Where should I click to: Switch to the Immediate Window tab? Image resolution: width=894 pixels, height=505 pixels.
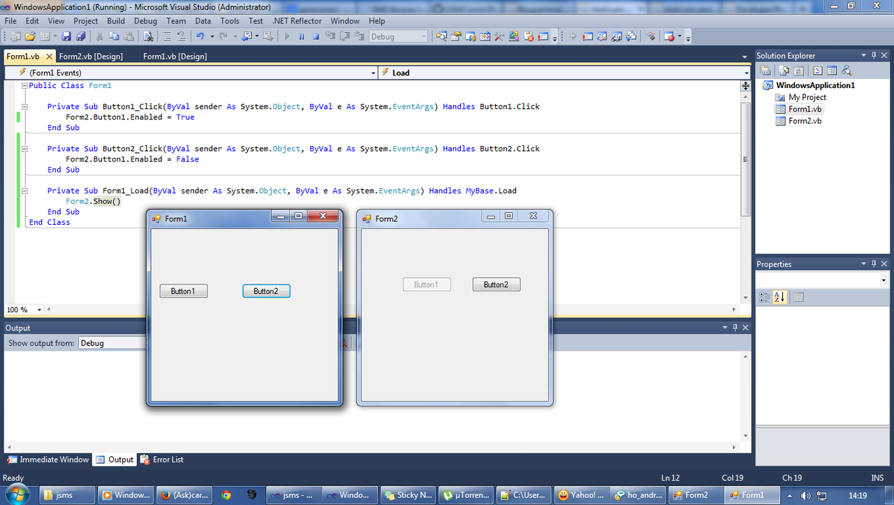(49, 460)
